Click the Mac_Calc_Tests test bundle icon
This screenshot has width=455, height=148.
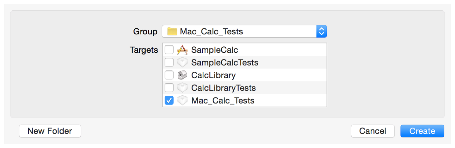pyautogui.click(x=182, y=100)
